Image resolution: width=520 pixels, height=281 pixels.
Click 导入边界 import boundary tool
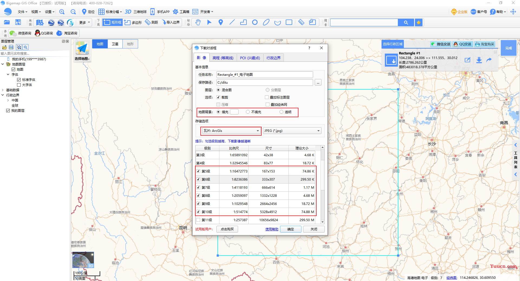point(171,22)
